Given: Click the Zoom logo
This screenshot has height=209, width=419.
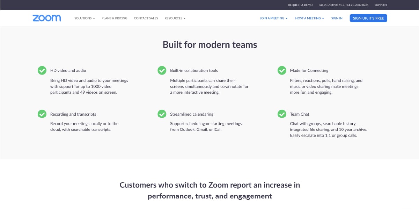Looking at the screenshot, I should (x=46, y=18).
